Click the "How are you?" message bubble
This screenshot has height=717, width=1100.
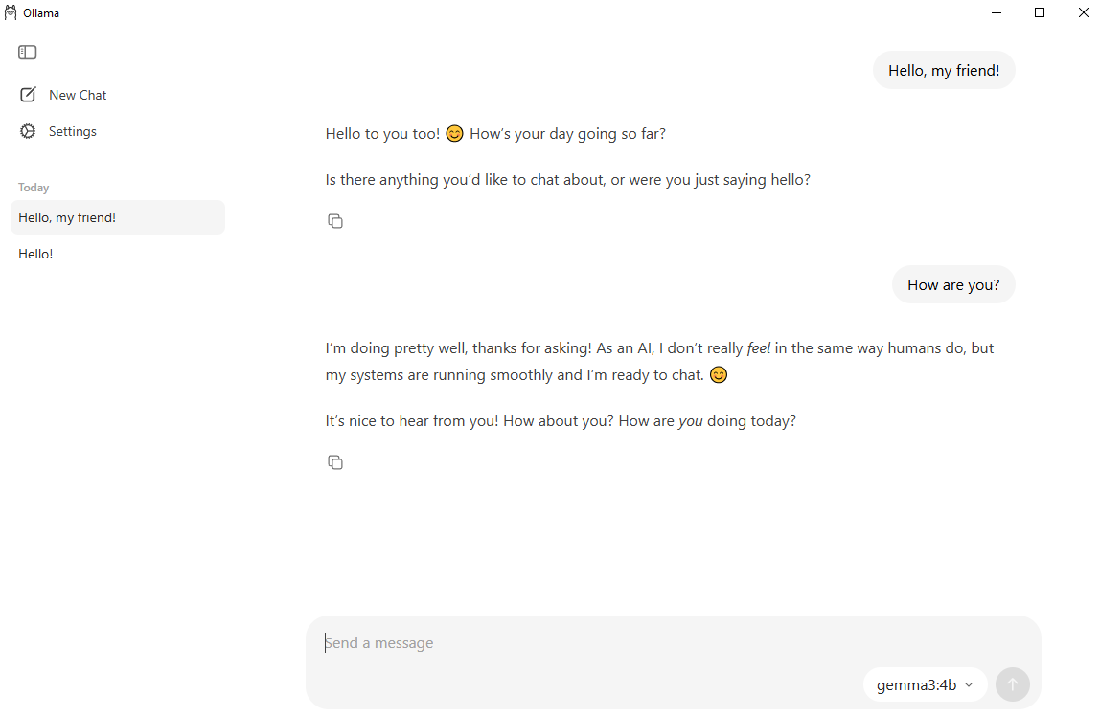952,284
